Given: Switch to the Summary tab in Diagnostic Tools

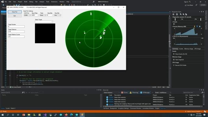Looking at the screenshot, I should 175,49.
